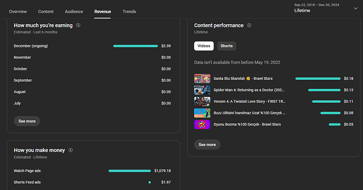This screenshot has width=363, height=190.
Task: Switch to the Overview tab
Action: coord(18,12)
